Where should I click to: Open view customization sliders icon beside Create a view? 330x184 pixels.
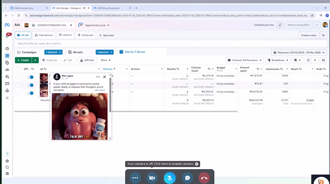click(x=323, y=35)
